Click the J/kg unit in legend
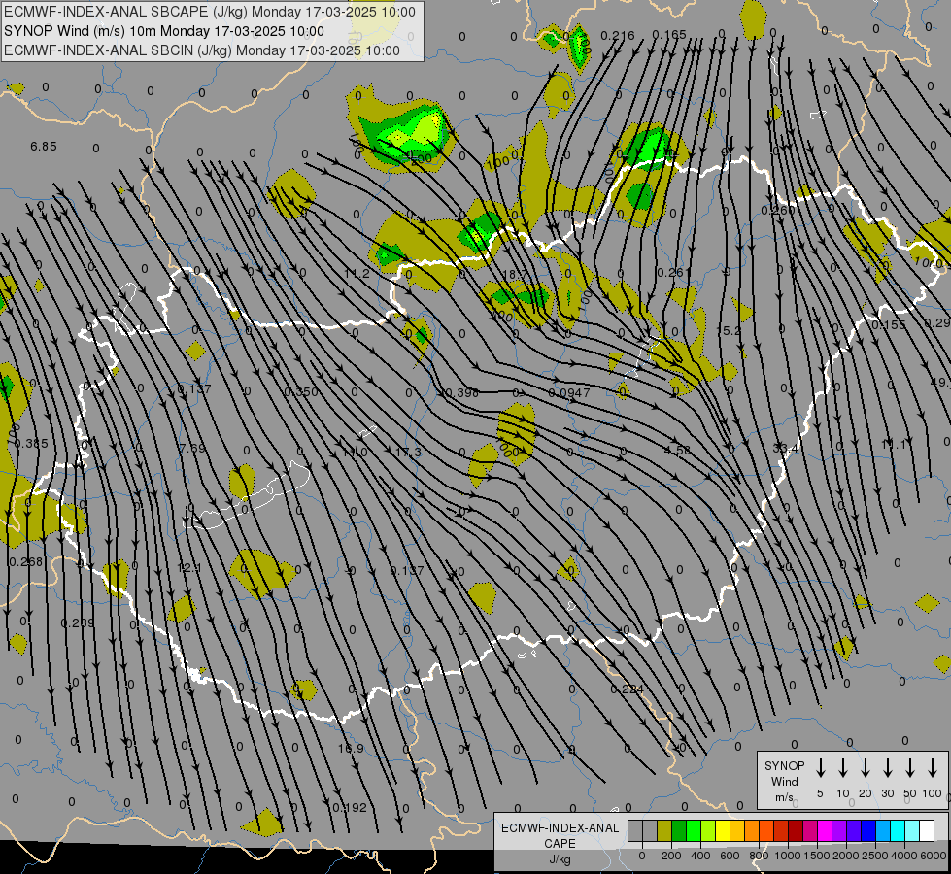The height and width of the screenshot is (874, 951). [x=560, y=859]
